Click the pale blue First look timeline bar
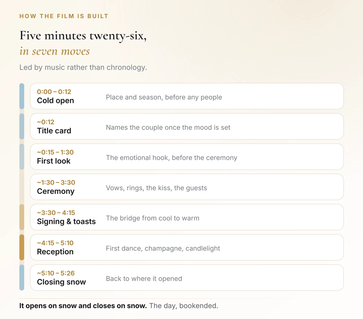The width and height of the screenshot is (363, 319). pyautogui.click(x=22, y=157)
